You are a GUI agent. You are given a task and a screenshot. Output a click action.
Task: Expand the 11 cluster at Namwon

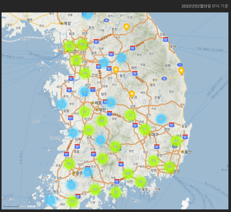(x=103, y=159)
